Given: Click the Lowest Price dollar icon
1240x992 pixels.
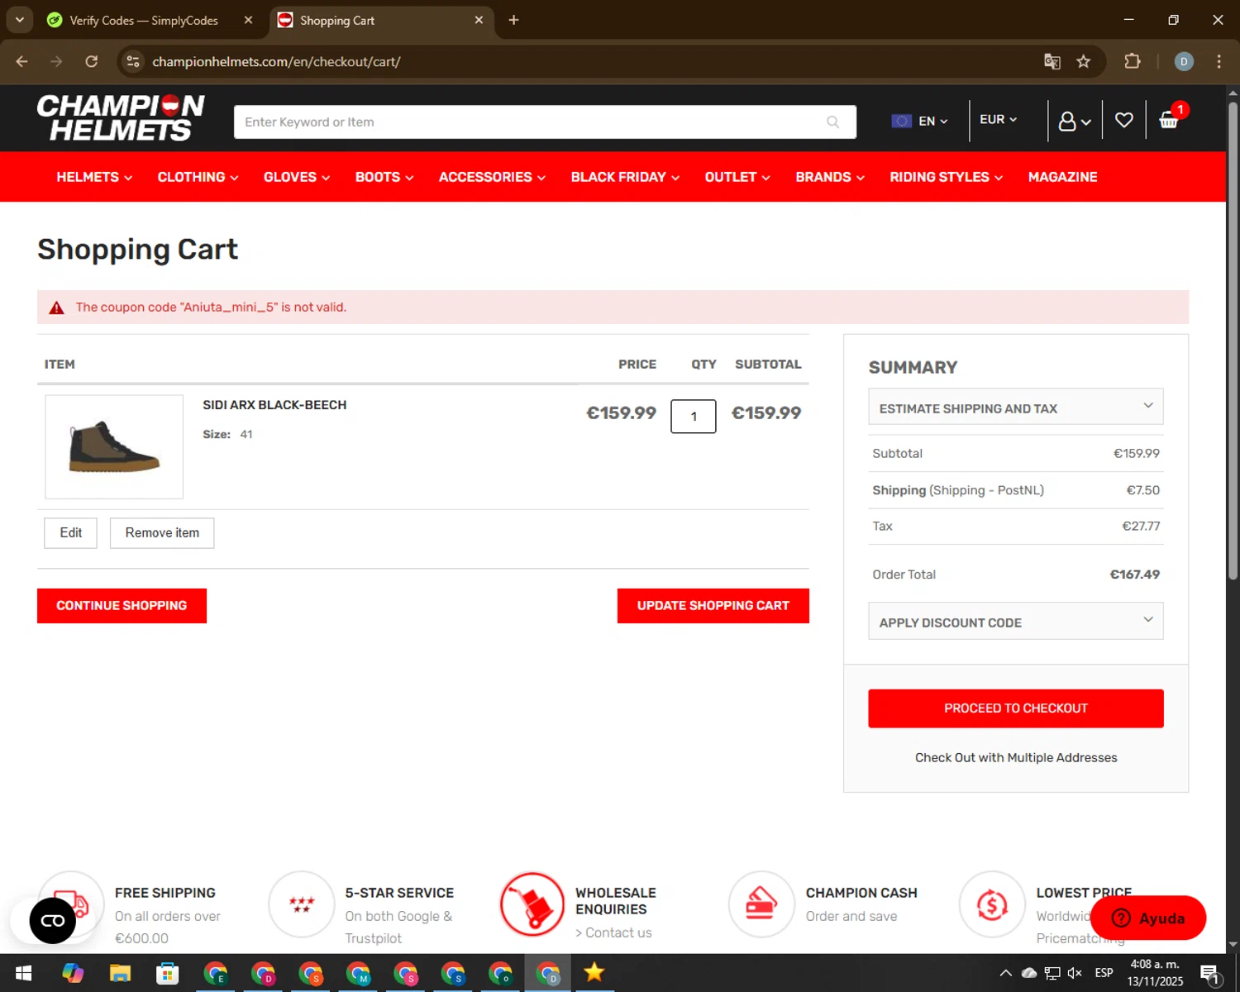Looking at the screenshot, I should tap(991, 904).
